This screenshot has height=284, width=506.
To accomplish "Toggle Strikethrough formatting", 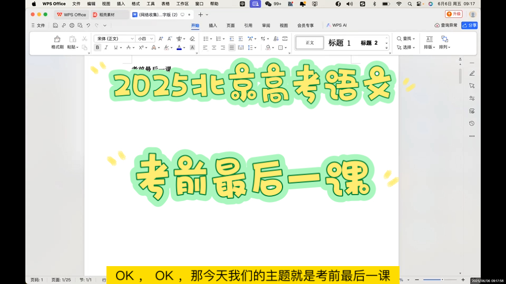I will [x=129, y=48].
